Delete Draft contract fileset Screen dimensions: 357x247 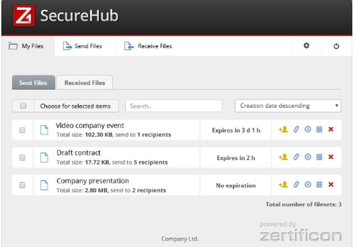pyautogui.click(x=331, y=157)
